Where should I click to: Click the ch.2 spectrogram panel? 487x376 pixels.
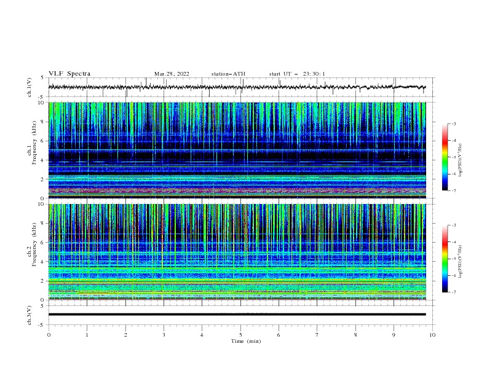[x=237, y=252]
